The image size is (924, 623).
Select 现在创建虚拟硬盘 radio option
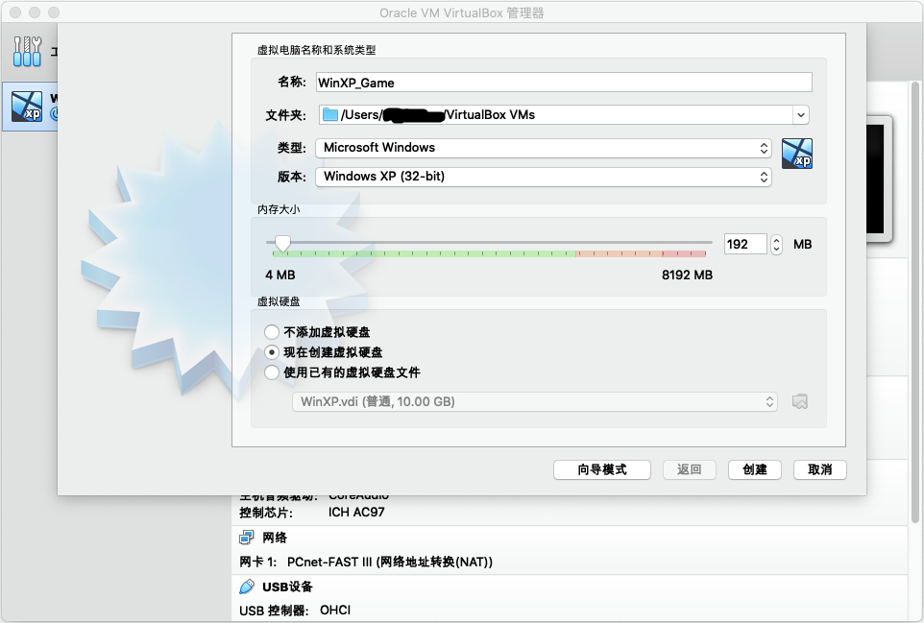pyautogui.click(x=271, y=352)
